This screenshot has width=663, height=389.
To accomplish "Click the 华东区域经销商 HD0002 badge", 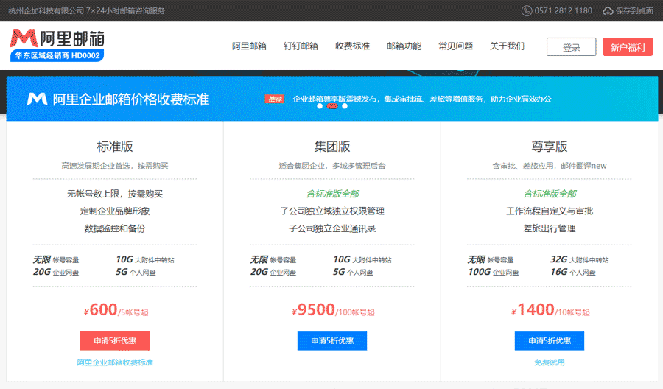I will point(57,55).
